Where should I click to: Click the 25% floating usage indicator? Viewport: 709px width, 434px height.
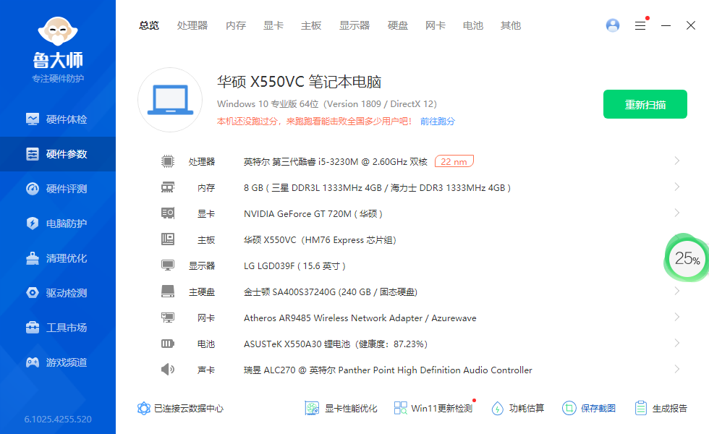[x=687, y=259]
